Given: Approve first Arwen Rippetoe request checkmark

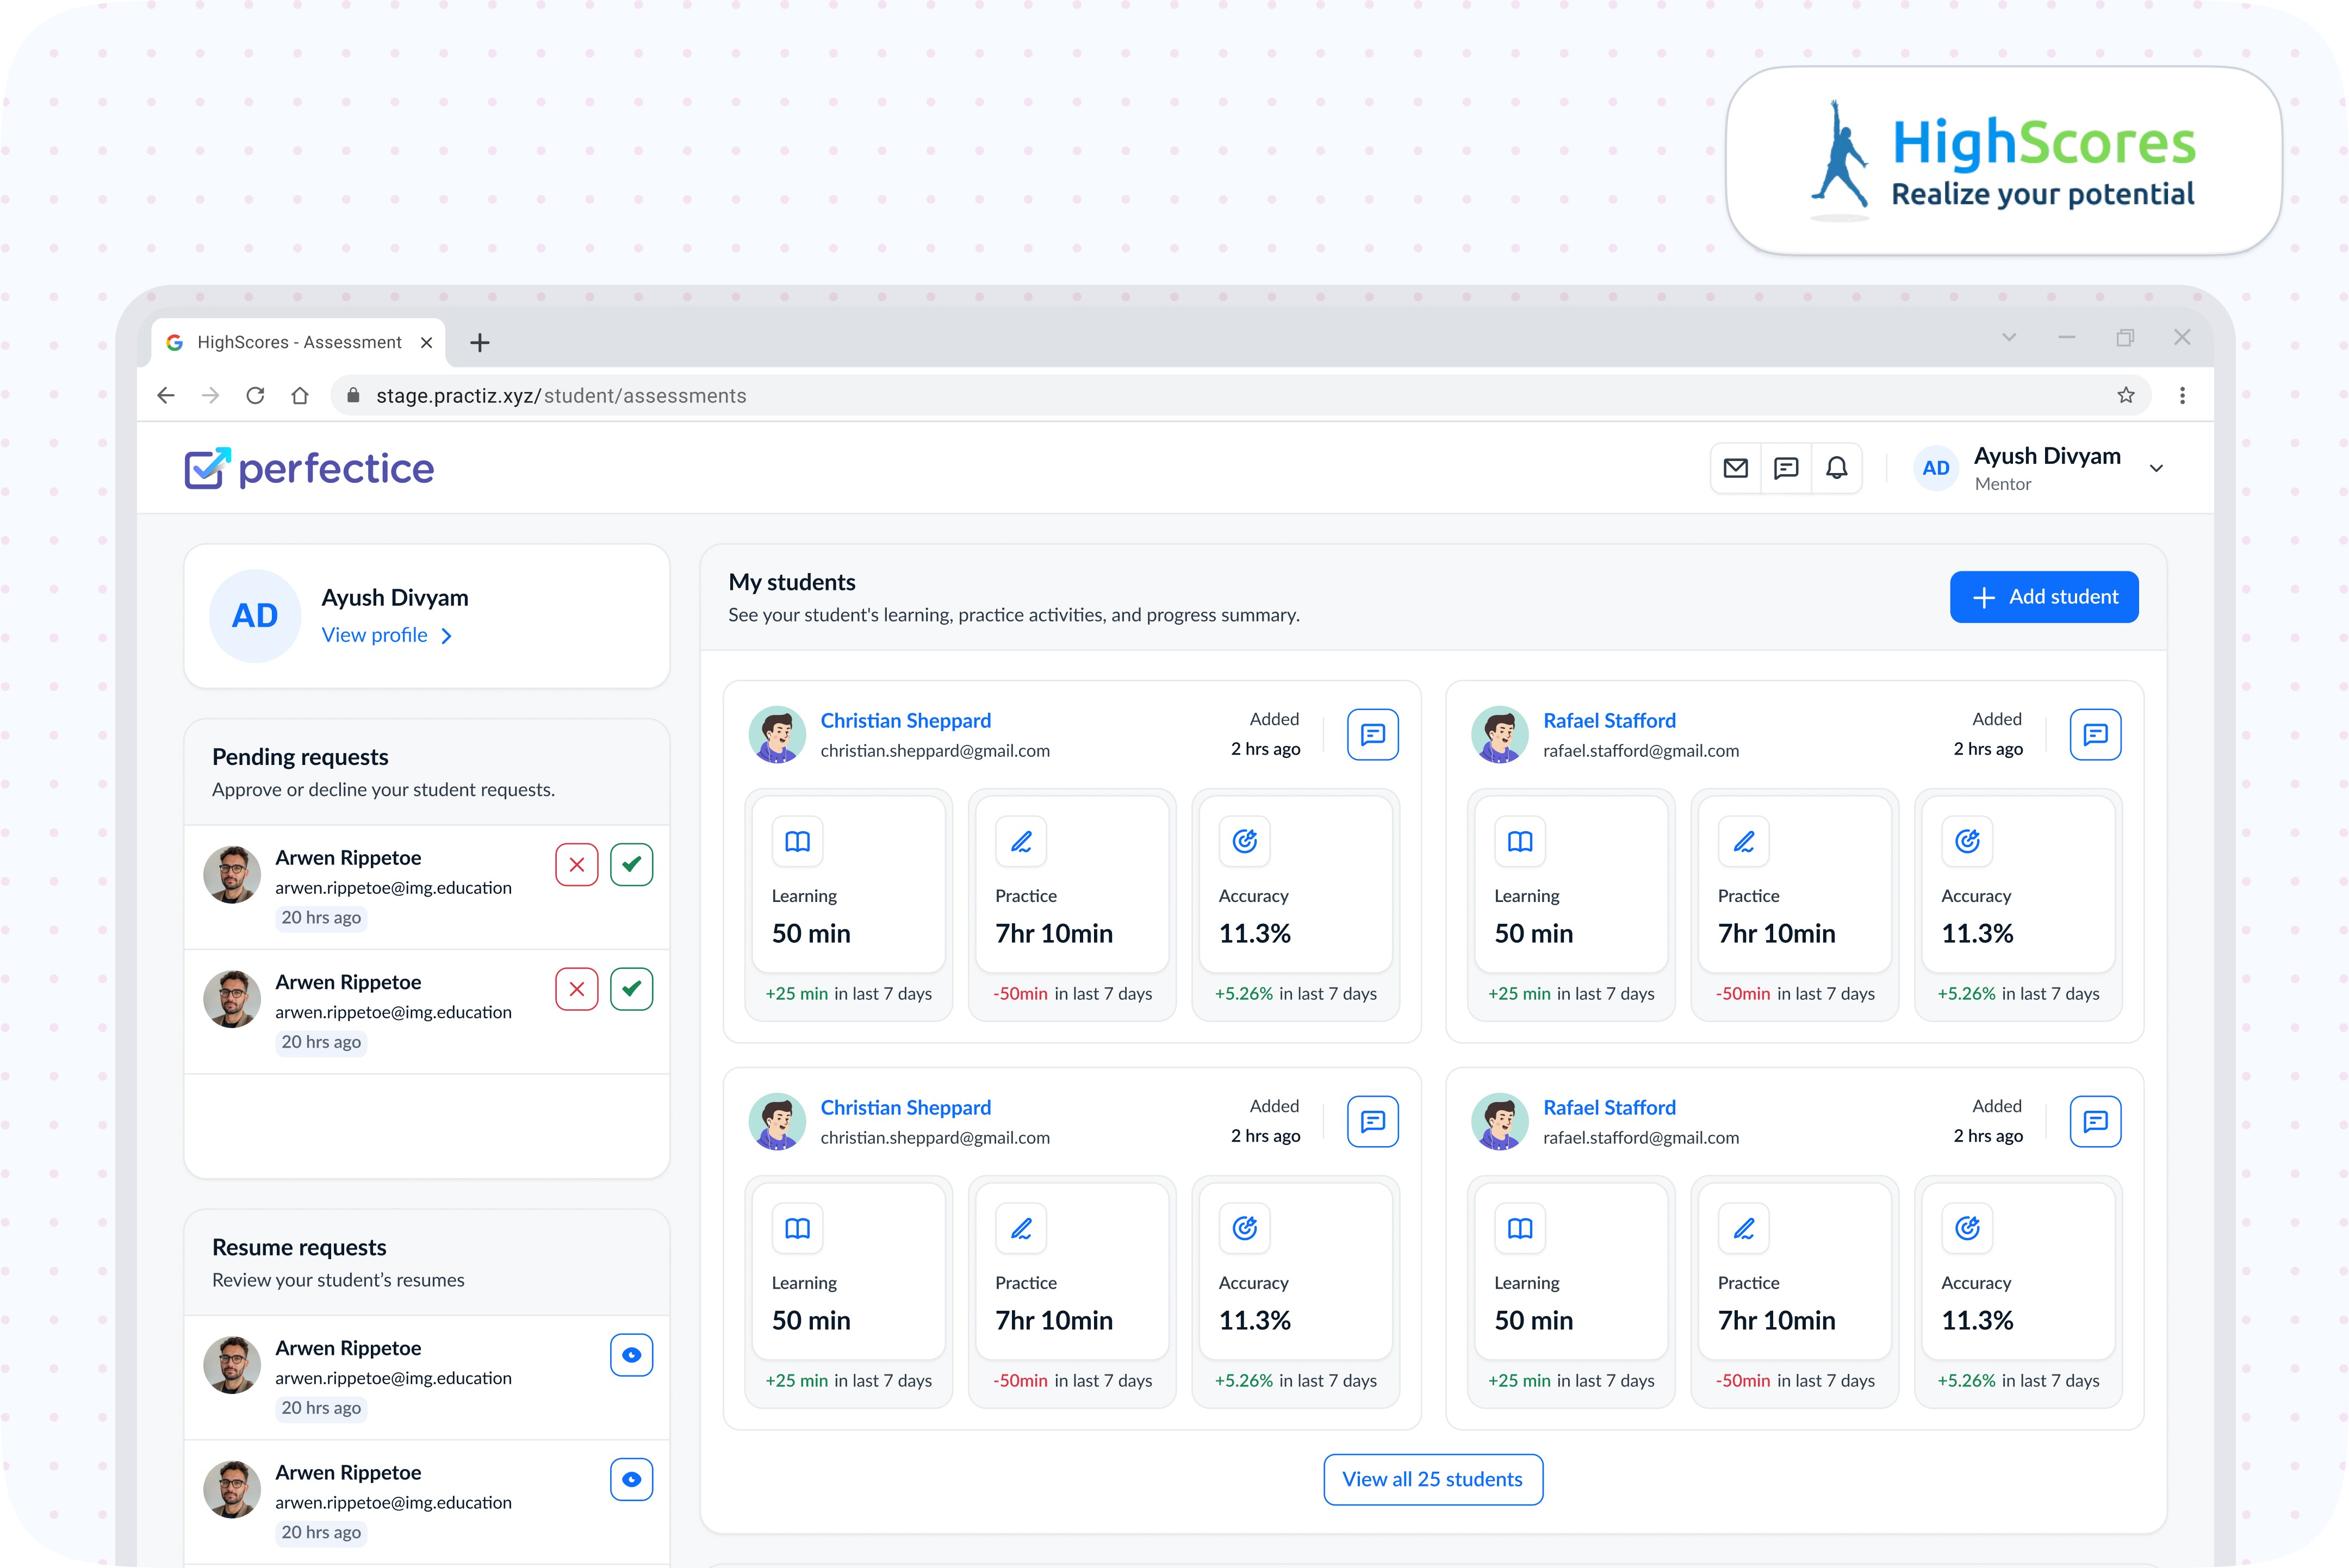Looking at the screenshot, I should 631,865.
